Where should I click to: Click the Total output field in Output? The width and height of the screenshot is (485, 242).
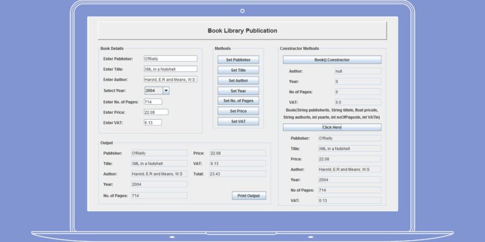pos(238,174)
